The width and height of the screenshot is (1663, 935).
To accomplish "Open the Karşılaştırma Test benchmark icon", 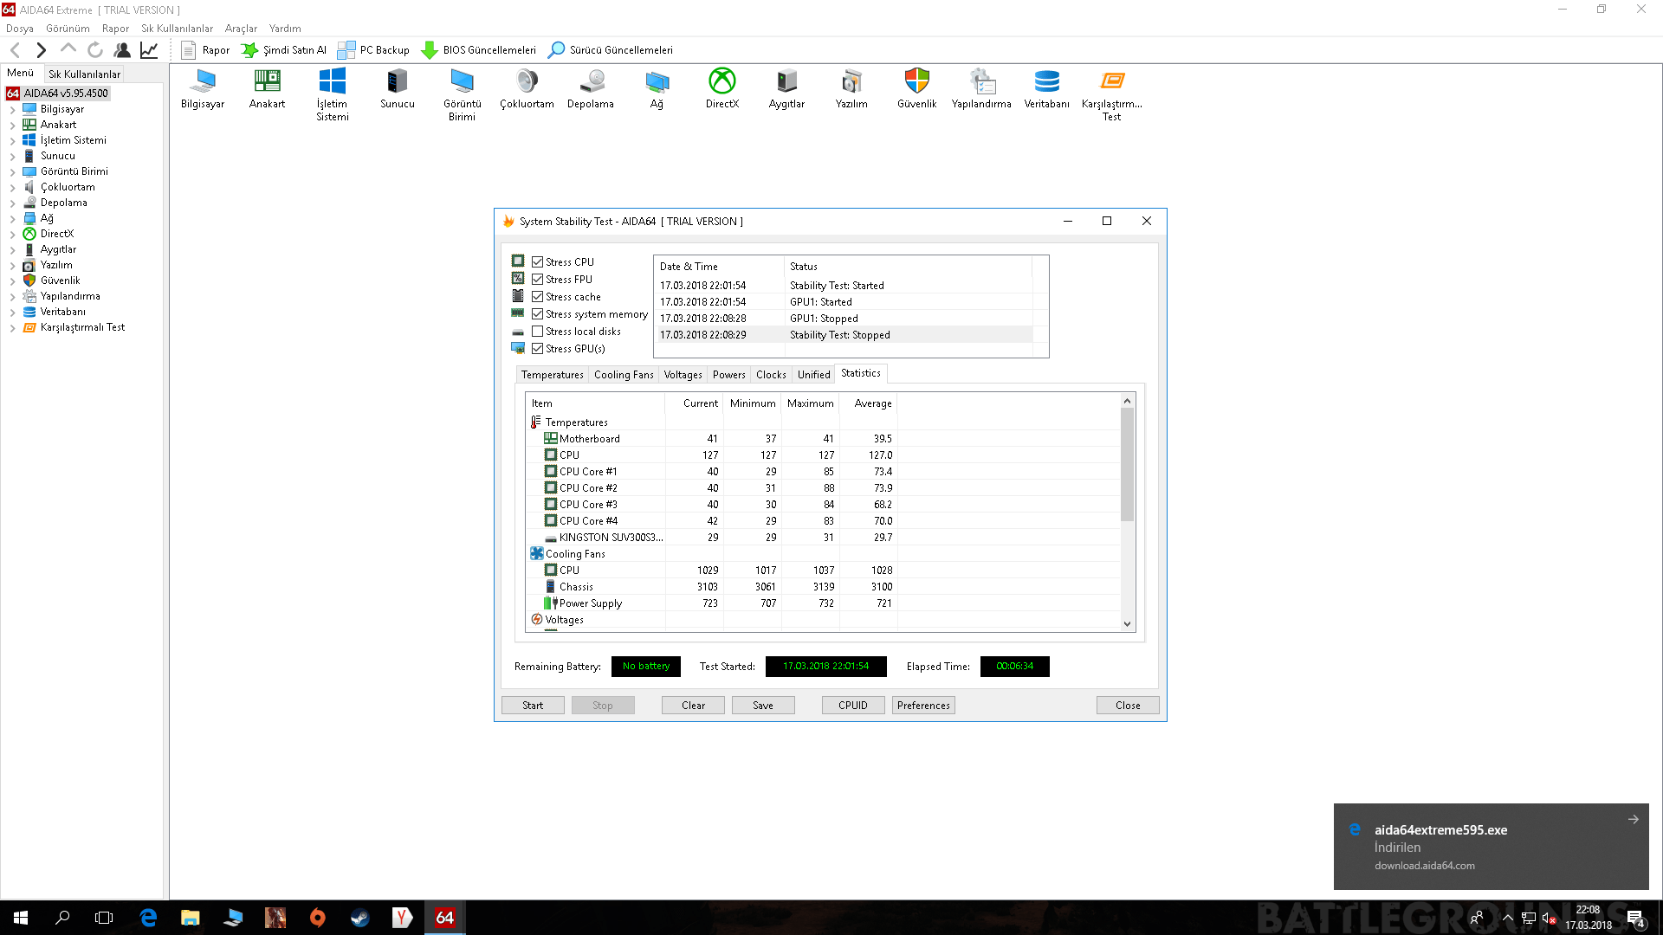I will click(x=1111, y=81).
